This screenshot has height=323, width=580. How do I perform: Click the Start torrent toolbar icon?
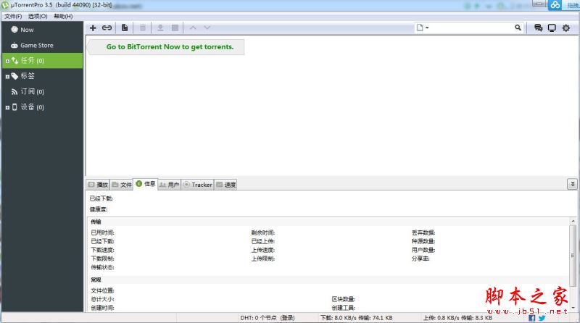pyautogui.click(x=160, y=28)
